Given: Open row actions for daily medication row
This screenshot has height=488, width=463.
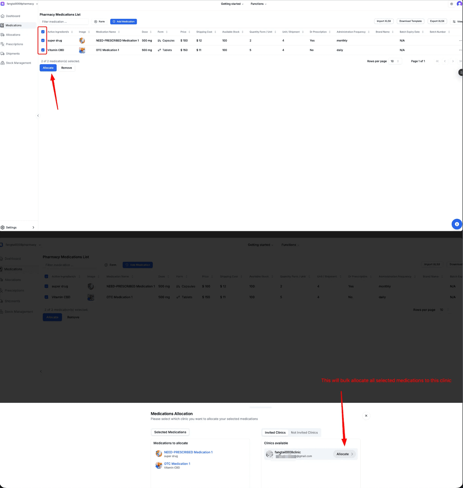Looking at the screenshot, I should (460, 50).
